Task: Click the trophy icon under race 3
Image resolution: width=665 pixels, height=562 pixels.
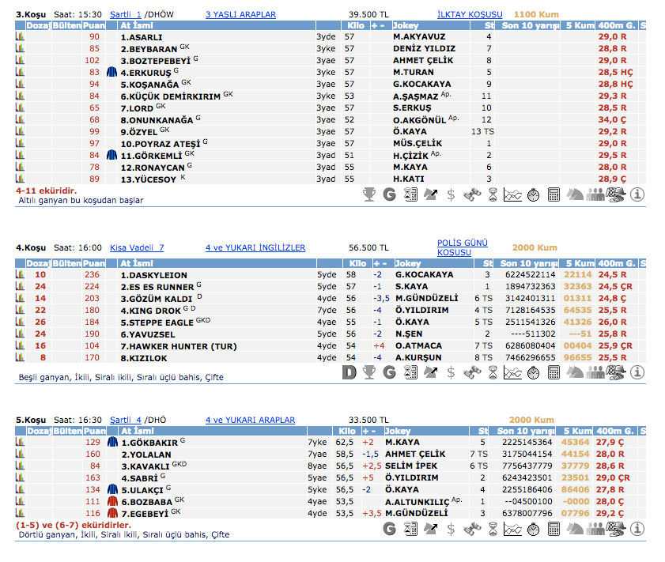Action: pos(368,194)
